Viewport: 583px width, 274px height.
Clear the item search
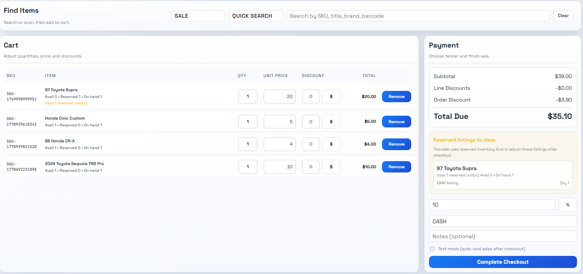coord(563,16)
